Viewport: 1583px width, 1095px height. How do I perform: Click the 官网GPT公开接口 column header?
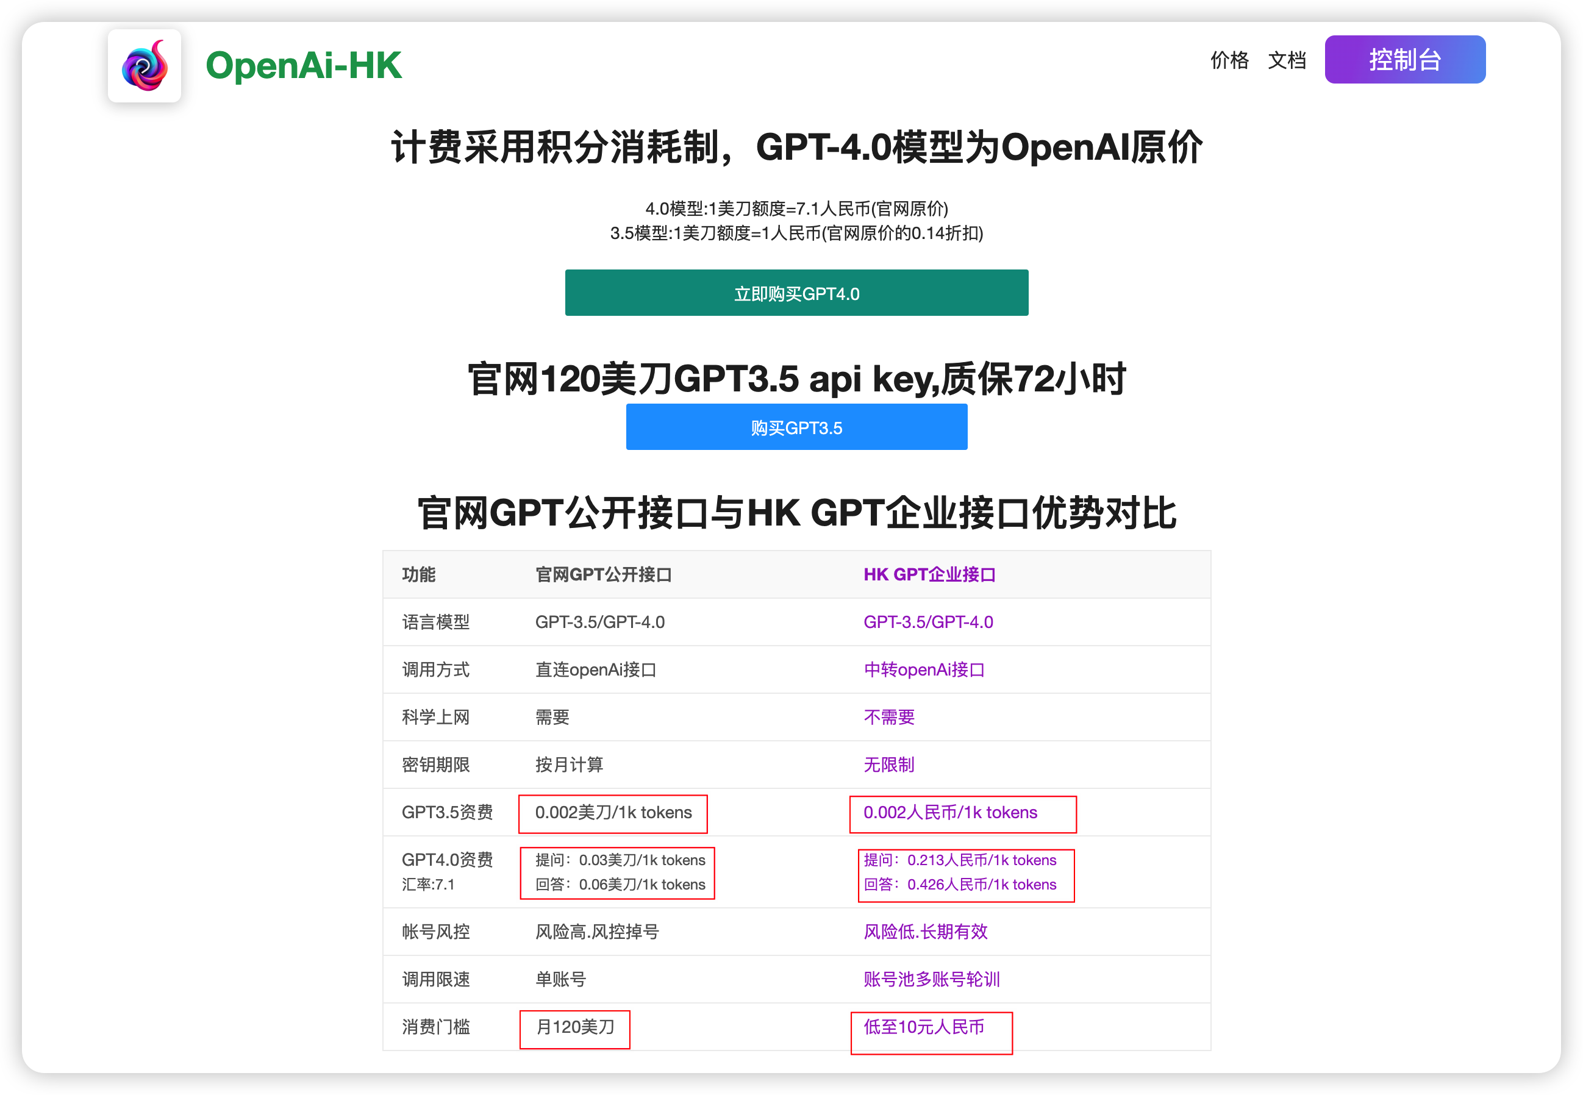603,574
